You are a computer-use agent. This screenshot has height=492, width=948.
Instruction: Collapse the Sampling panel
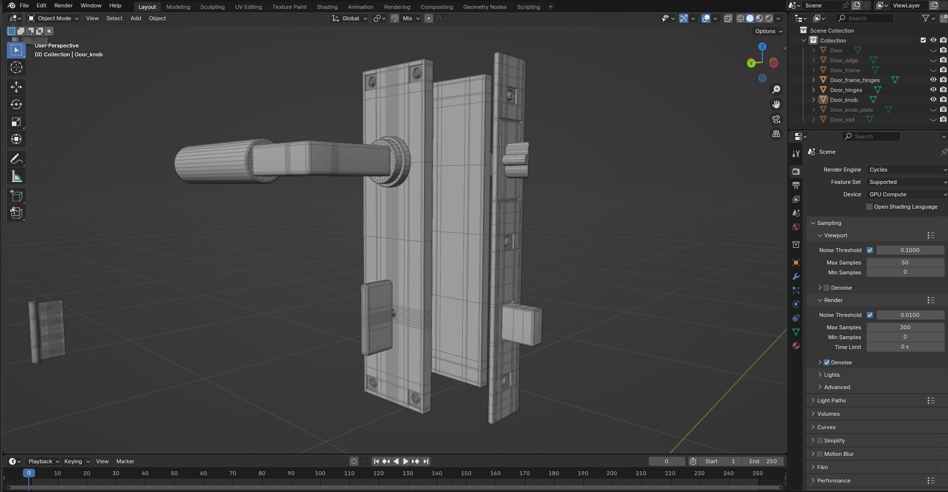coord(829,223)
